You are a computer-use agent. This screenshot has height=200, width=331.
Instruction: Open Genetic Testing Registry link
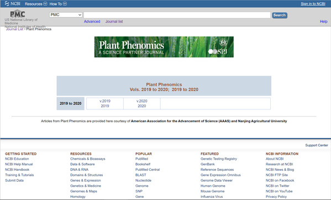pos(219,159)
